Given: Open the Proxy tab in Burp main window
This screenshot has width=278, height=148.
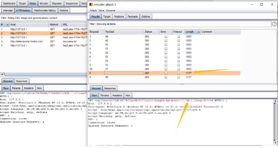Looking at the screenshot, I should point(33,3).
